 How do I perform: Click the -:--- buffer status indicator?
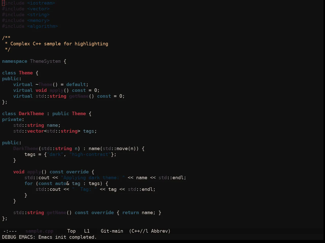(10, 231)
